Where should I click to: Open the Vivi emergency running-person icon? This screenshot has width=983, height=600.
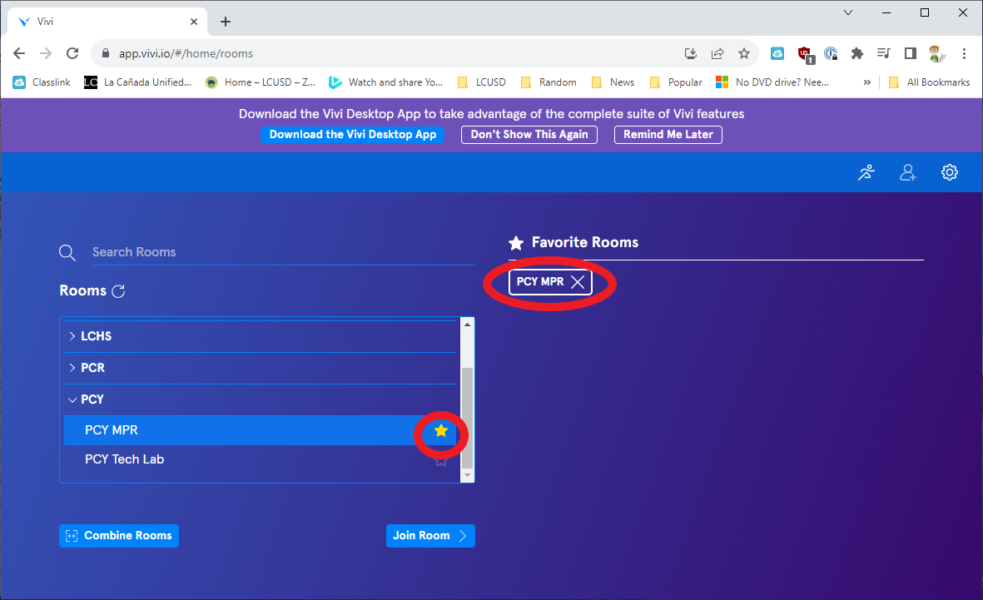point(866,172)
